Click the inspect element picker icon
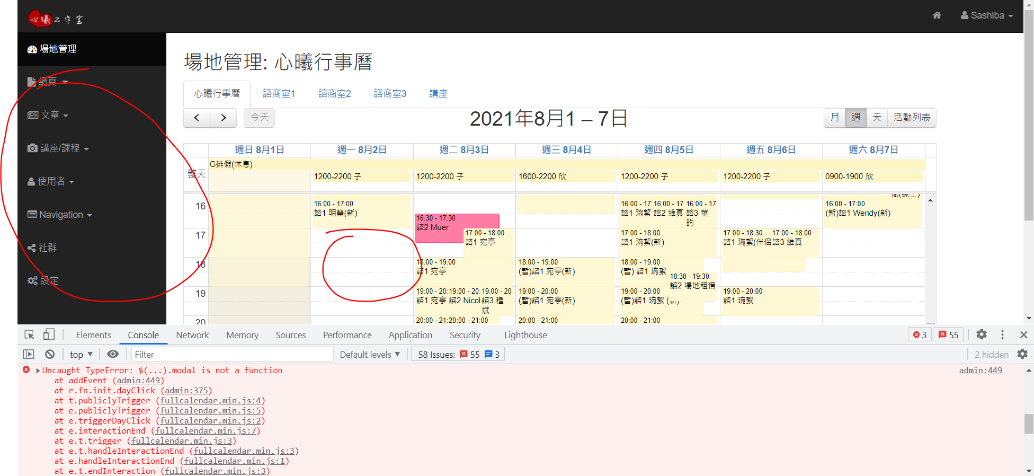The width and height of the screenshot is (1034, 476). [x=29, y=334]
